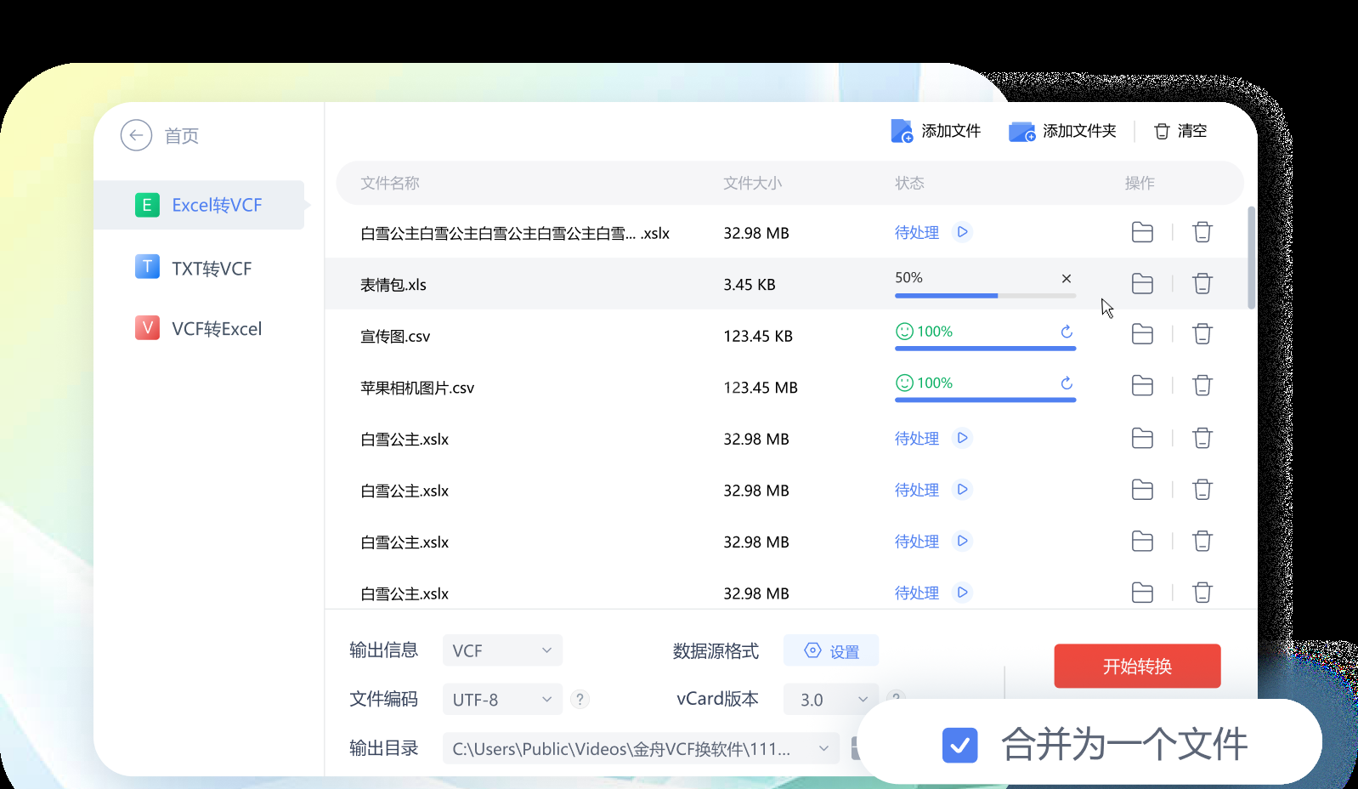
Task: Click the 3.45 KB size cell
Action: tap(750, 285)
